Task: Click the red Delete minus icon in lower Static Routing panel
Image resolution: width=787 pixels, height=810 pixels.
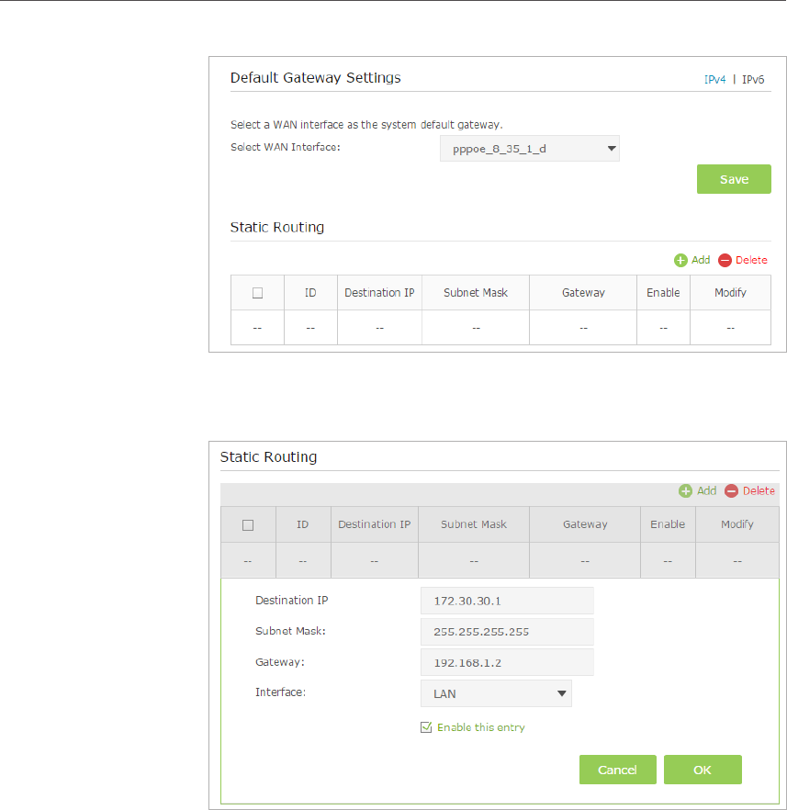Action: [731, 491]
